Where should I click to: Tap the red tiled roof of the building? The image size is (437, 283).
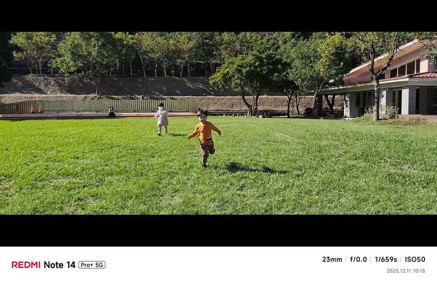tap(408, 77)
